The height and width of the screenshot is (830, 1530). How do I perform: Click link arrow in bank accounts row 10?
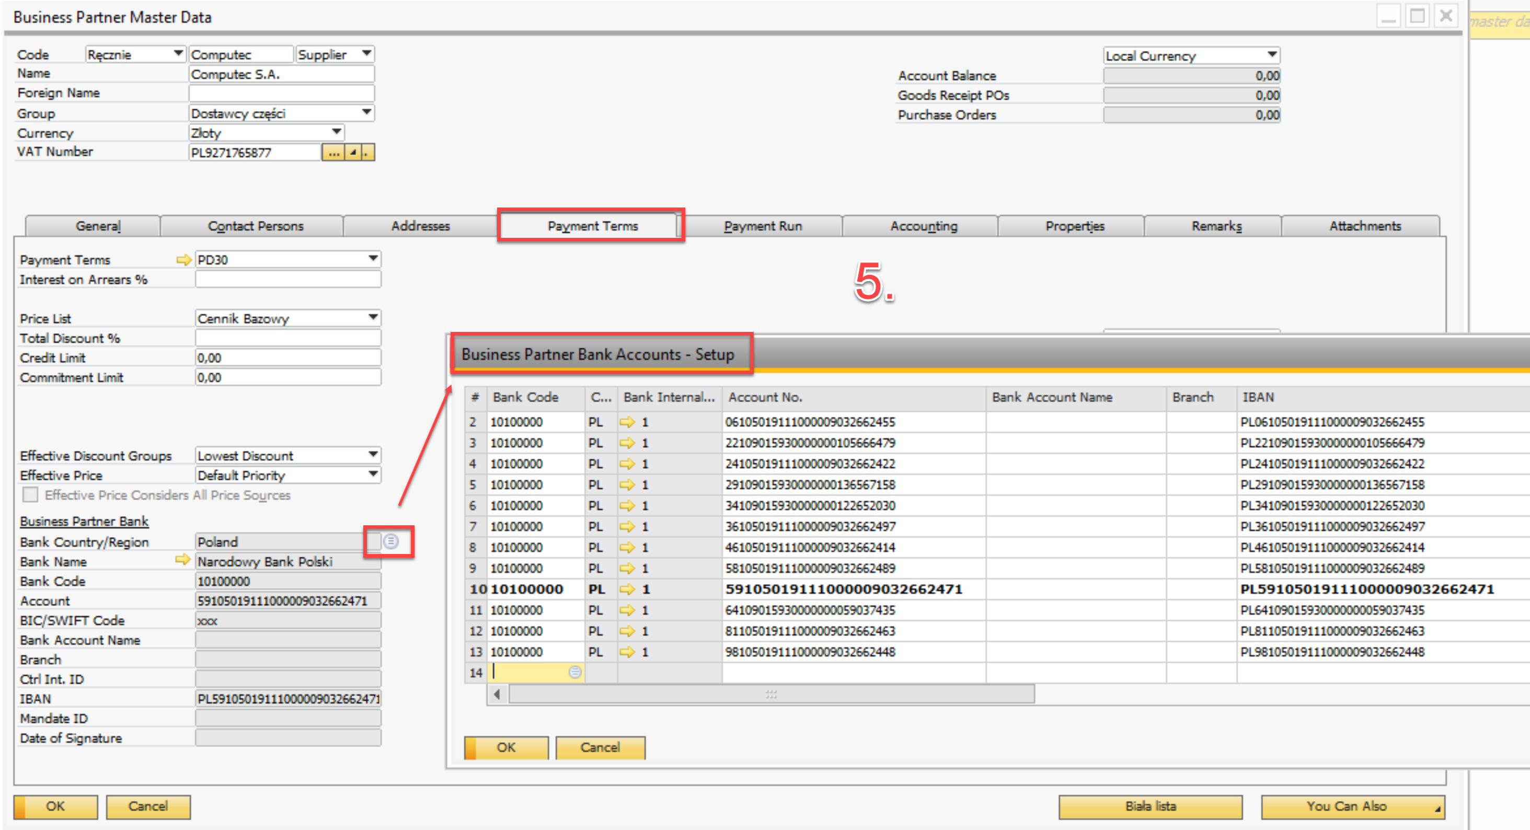[627, 589]
